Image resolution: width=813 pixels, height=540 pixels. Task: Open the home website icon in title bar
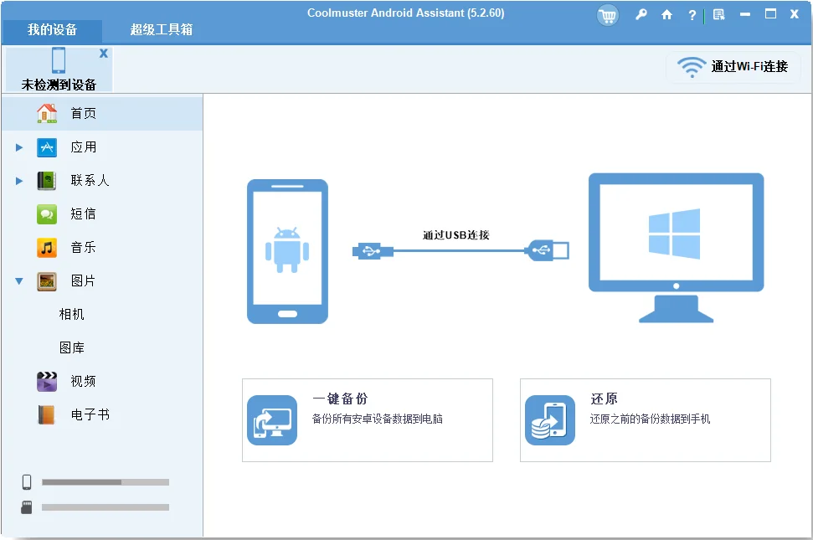pyautogui.click(x=666, y=14)
